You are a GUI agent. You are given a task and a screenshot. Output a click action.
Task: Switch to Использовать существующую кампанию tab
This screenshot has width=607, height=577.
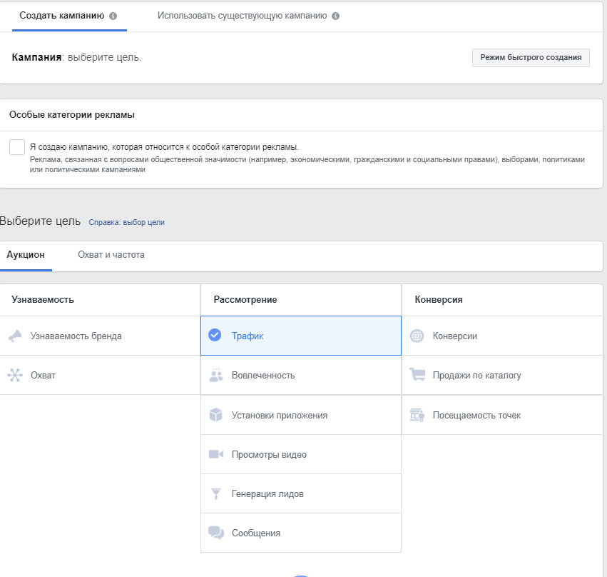[x=242, y=16]
